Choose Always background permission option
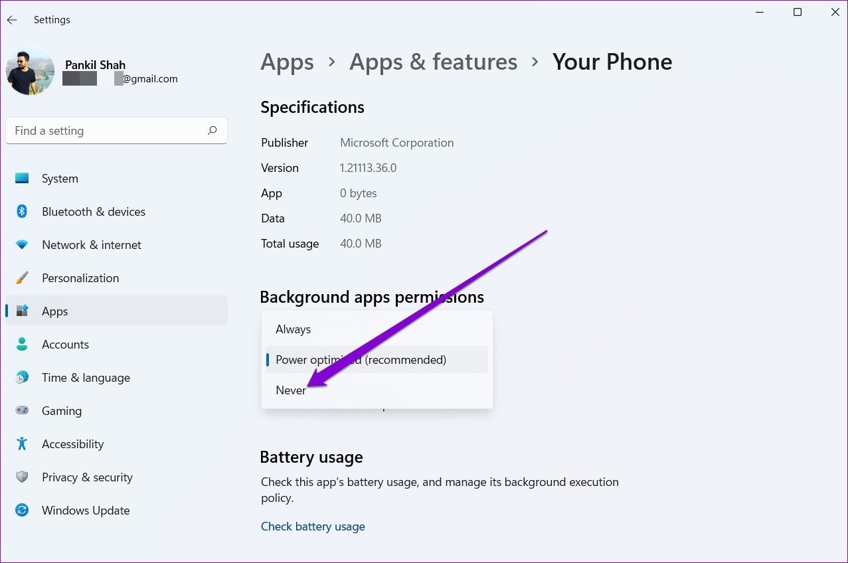Image resolution: width=848 pixels, height=563 pixels. pos(293,329)
